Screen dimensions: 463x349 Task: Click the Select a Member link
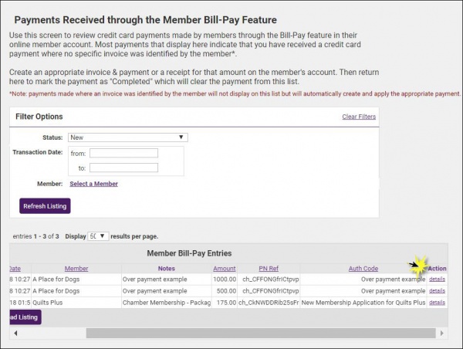click(93, 184)
